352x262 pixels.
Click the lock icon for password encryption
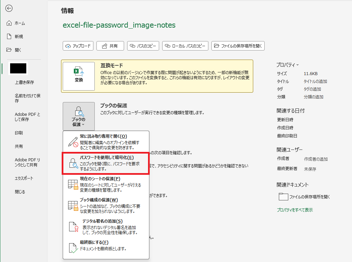click(x=73, y=163)
